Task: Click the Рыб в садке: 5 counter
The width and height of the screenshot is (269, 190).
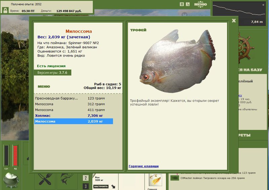Action: [108, 84]
